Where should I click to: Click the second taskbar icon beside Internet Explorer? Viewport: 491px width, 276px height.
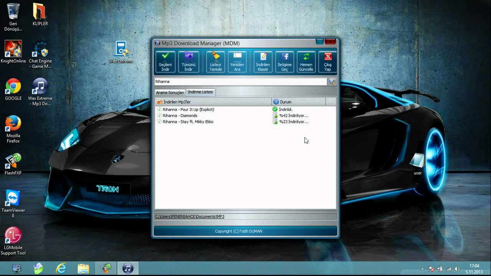point(38,268)
